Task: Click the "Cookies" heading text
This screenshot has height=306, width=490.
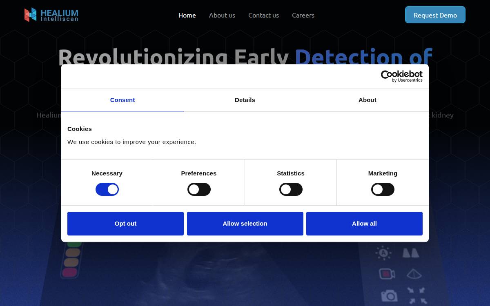Action: point(80,129)
